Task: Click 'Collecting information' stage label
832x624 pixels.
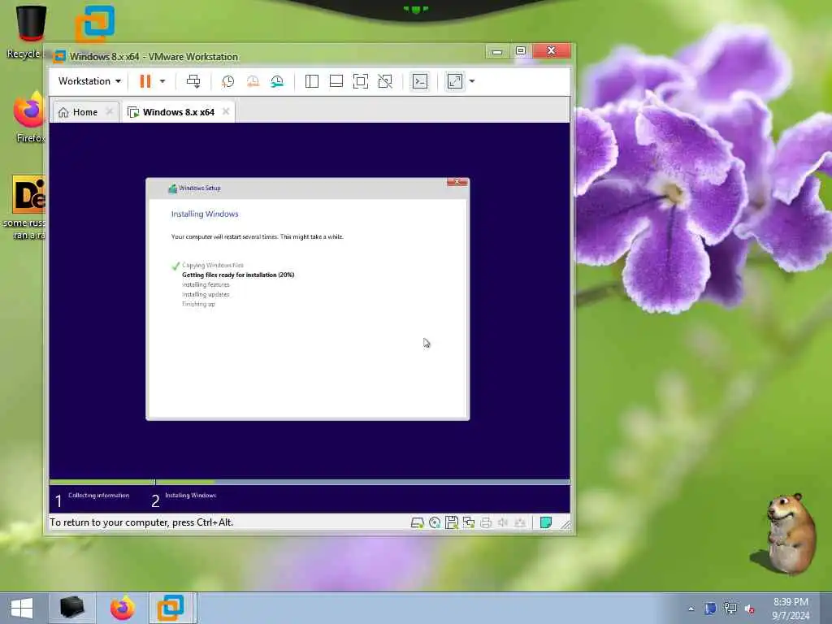Action: pyautogui.click(x=98, y=495)
